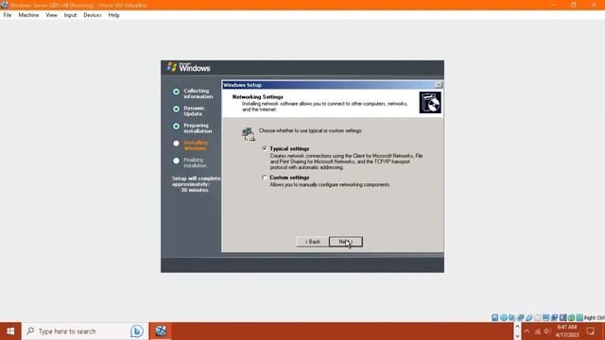Click the taskbar scroll up arrow
The image size is (605, 340).
point(517,327)
